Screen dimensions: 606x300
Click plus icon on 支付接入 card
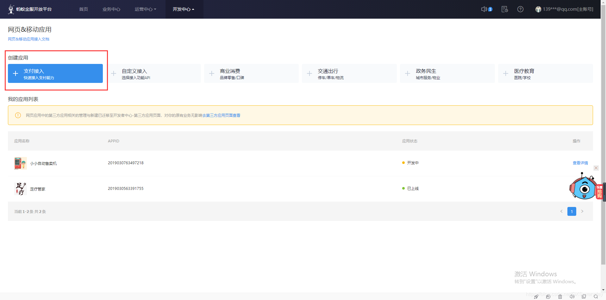(x=16, y=73)
